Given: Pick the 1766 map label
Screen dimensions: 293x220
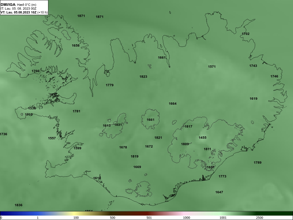Looking at the screenshot, I should pyautogui.click(x=35, y=71).
